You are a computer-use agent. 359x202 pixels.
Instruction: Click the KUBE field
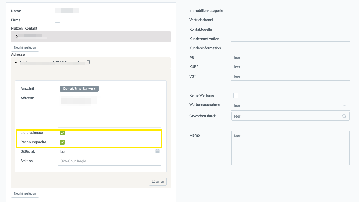pos(290,67)
